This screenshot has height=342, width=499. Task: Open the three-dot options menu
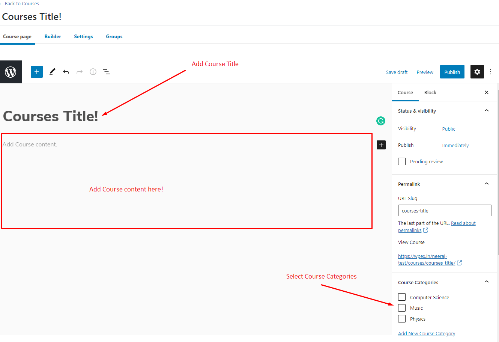[491, 72]
